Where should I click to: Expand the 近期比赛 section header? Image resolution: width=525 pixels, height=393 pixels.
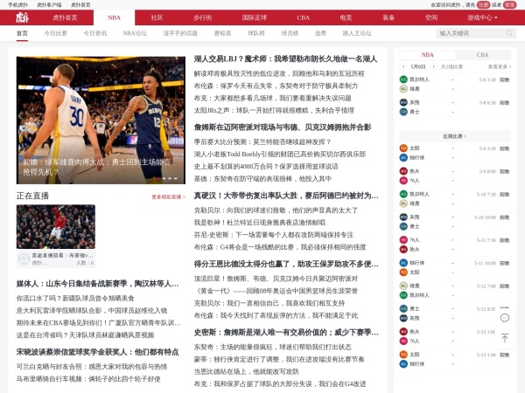click(453, 136)
